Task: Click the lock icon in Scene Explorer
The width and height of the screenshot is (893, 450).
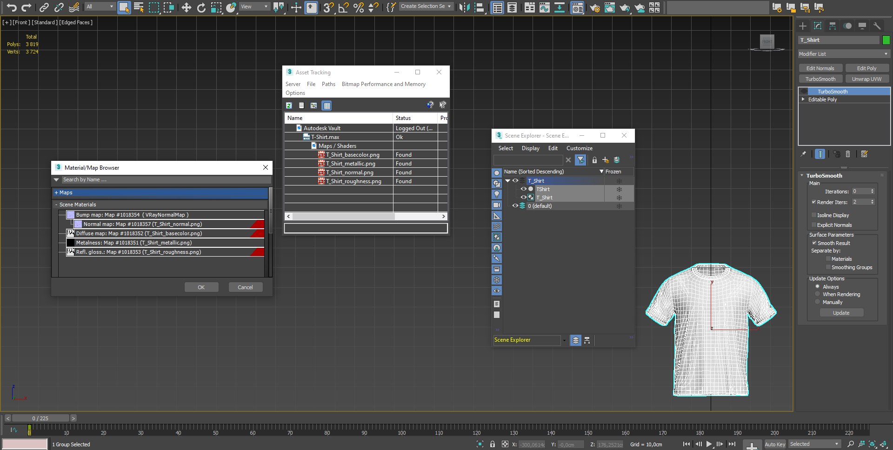Action: click(594, 160)
